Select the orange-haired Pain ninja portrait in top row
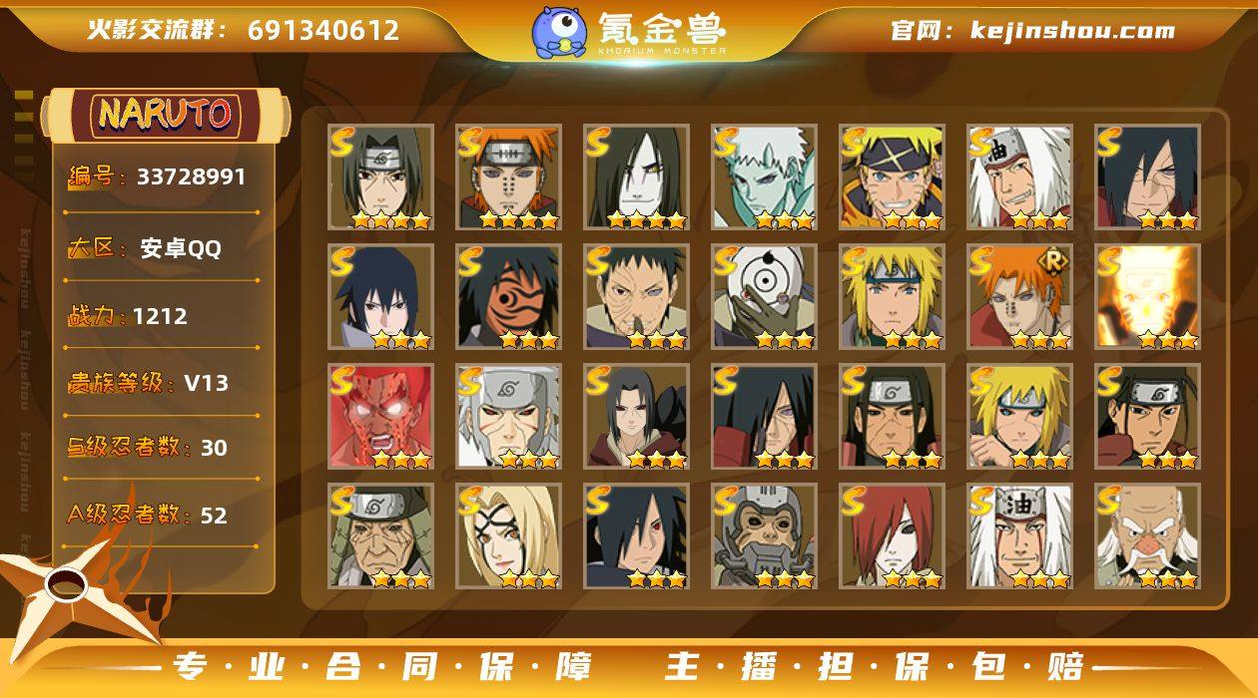Image resolution: width=1258 pixels, height=698 pixels. [509, 176]
